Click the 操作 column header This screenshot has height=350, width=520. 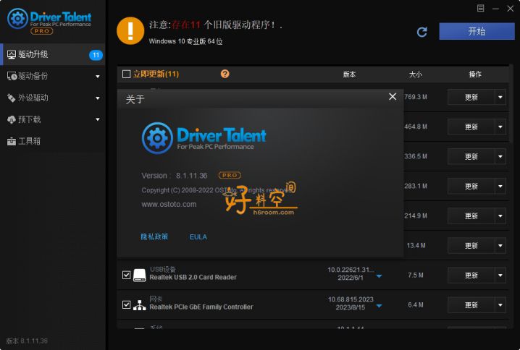tap(475, 74)
